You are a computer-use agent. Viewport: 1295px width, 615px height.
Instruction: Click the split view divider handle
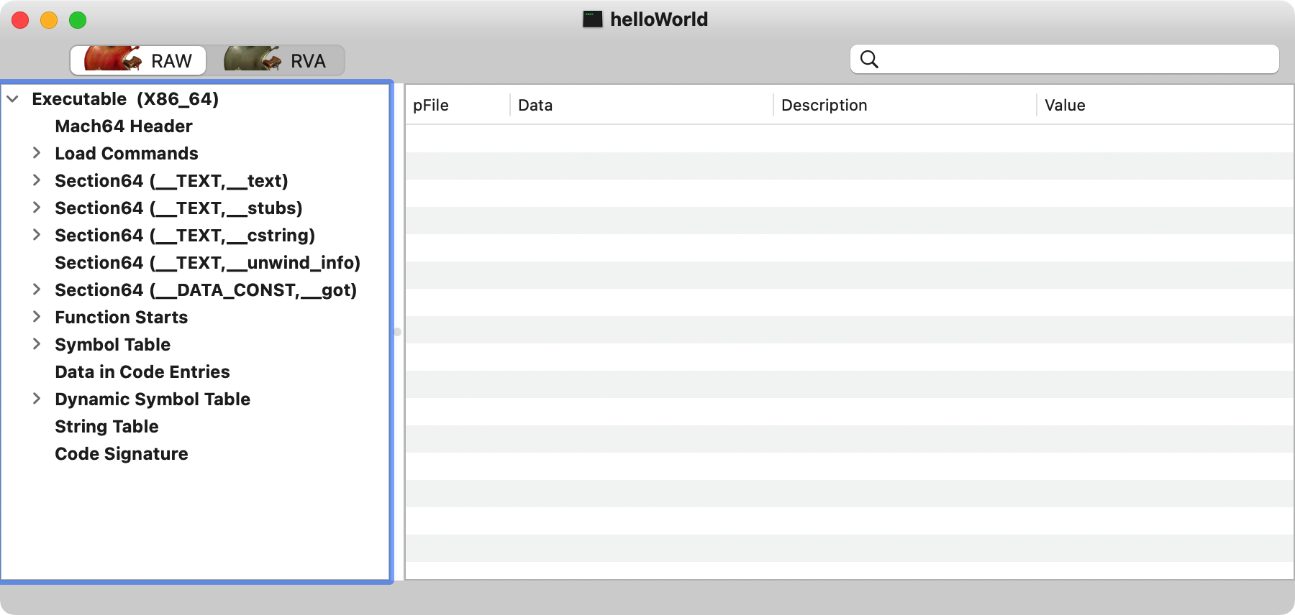397,332
